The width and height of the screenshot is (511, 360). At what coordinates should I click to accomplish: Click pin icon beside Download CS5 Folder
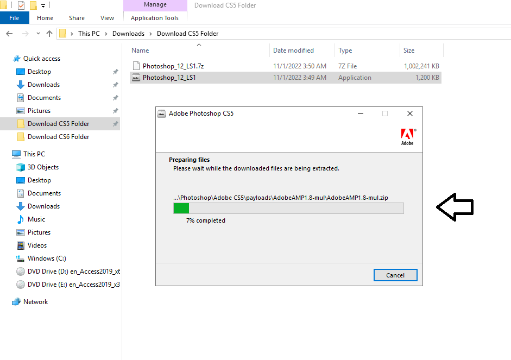115,124
